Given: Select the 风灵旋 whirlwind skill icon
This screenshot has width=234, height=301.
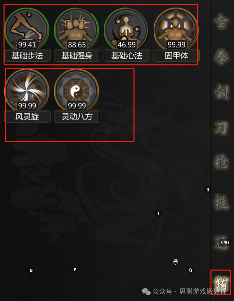Looking at the screenshot, I should (27, 90).
